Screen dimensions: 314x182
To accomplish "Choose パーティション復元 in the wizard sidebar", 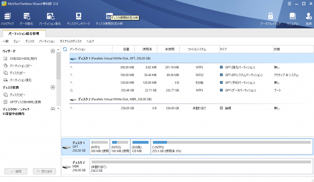I will (x=17, y=80).
